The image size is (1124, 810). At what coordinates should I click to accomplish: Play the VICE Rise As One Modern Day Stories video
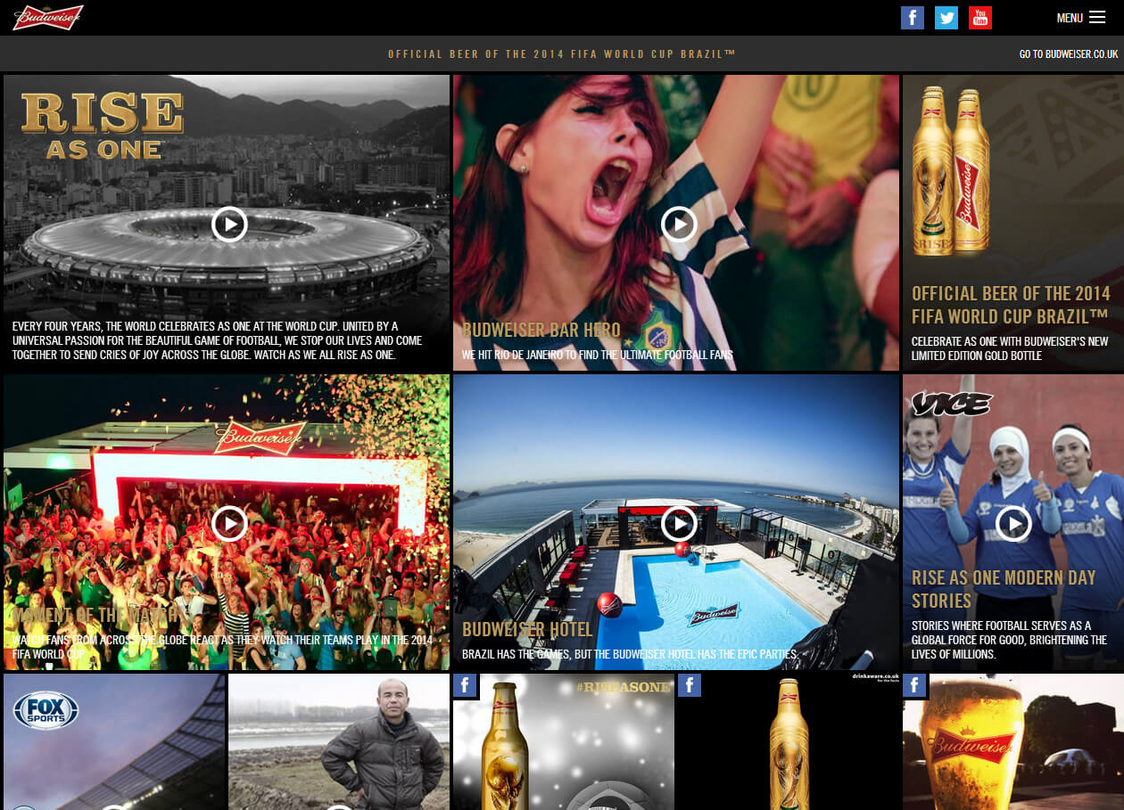pyautogui.click(x=1013, y=524)
